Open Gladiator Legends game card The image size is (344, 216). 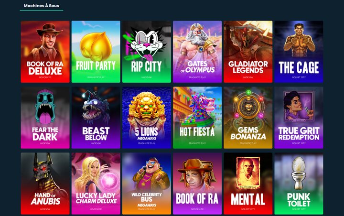tap(248, 52)
